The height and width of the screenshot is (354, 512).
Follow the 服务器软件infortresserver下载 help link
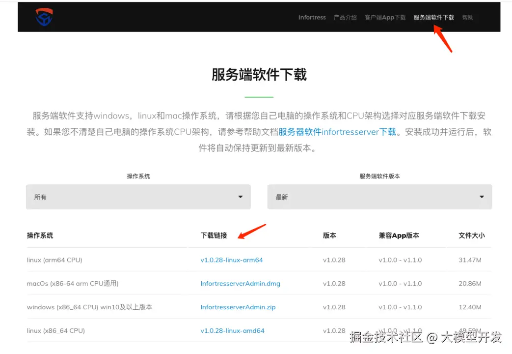pos(337,132)
